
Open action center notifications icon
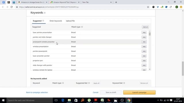click(171, 100)
